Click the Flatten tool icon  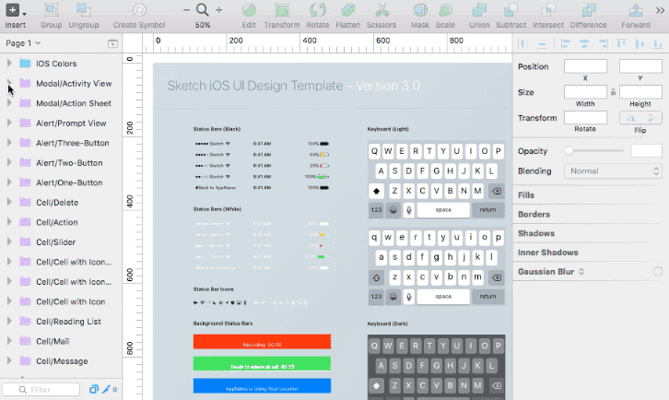(x=347, y=10)
